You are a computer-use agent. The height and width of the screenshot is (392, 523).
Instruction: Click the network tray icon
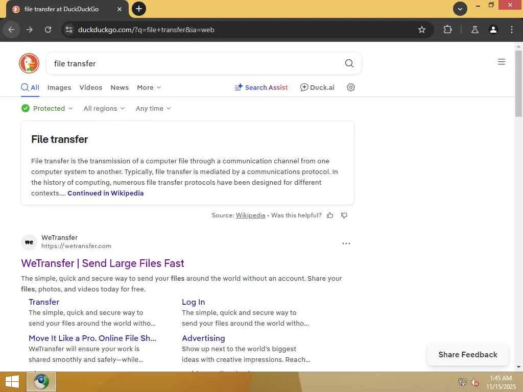(462, 382)
